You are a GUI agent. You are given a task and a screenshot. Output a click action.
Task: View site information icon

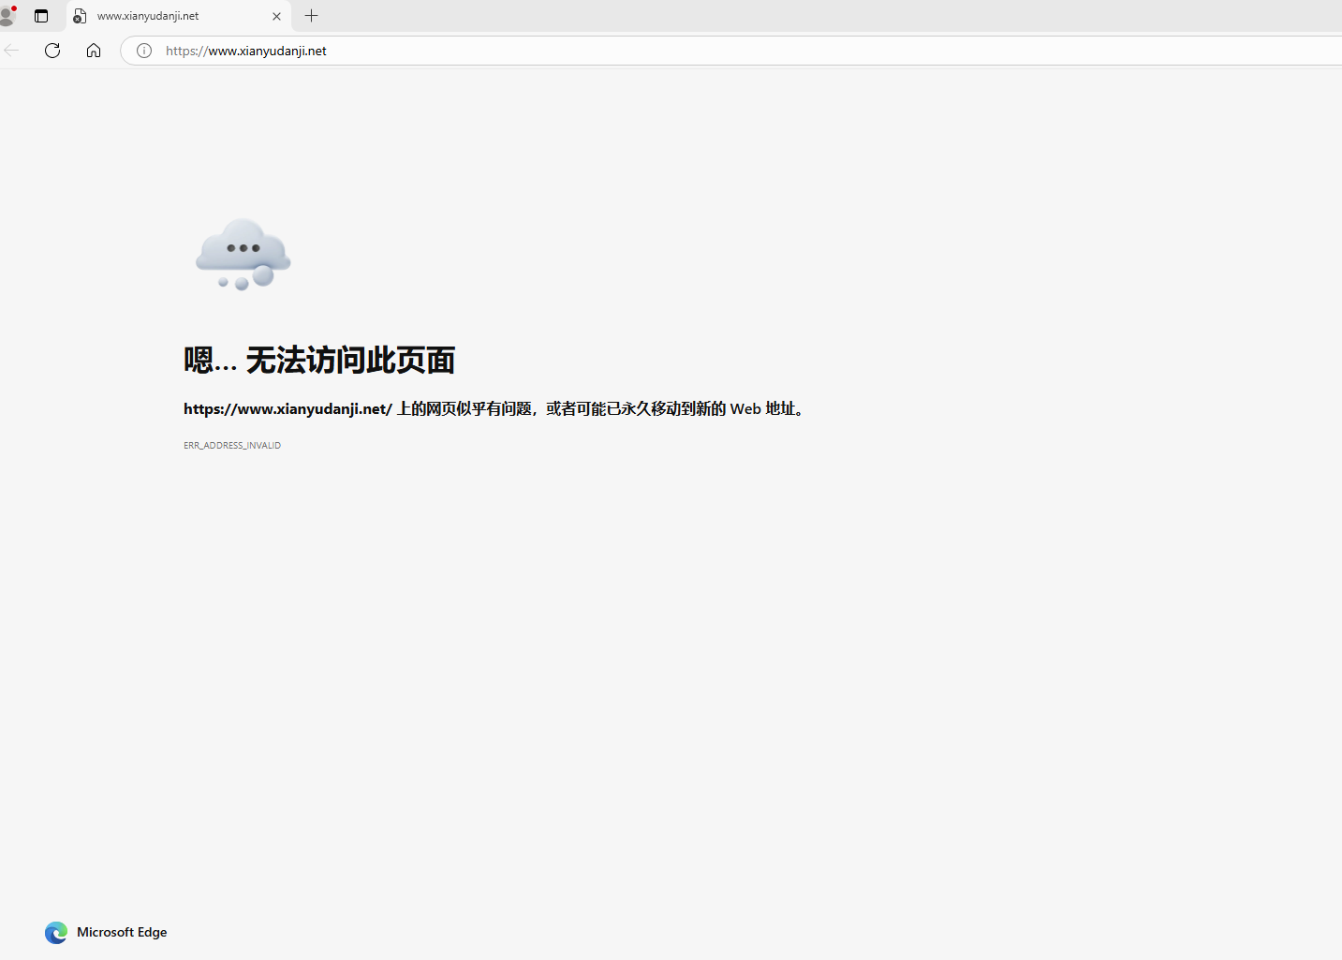point(144,51)
